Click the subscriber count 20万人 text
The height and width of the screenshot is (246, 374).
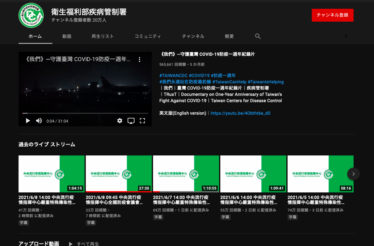click(79, 20)
